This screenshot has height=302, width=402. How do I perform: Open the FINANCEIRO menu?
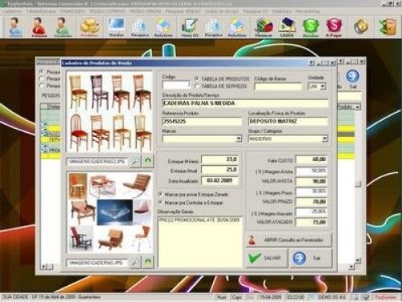tap(72, 11)
